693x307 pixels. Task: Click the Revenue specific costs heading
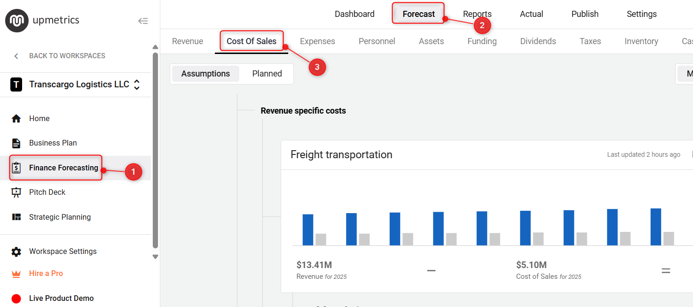(303, 111)
